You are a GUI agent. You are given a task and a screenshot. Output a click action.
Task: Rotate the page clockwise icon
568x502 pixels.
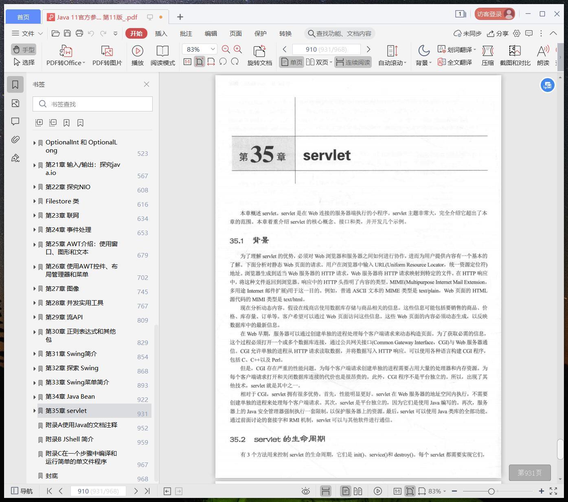click(x=235, y=62)
